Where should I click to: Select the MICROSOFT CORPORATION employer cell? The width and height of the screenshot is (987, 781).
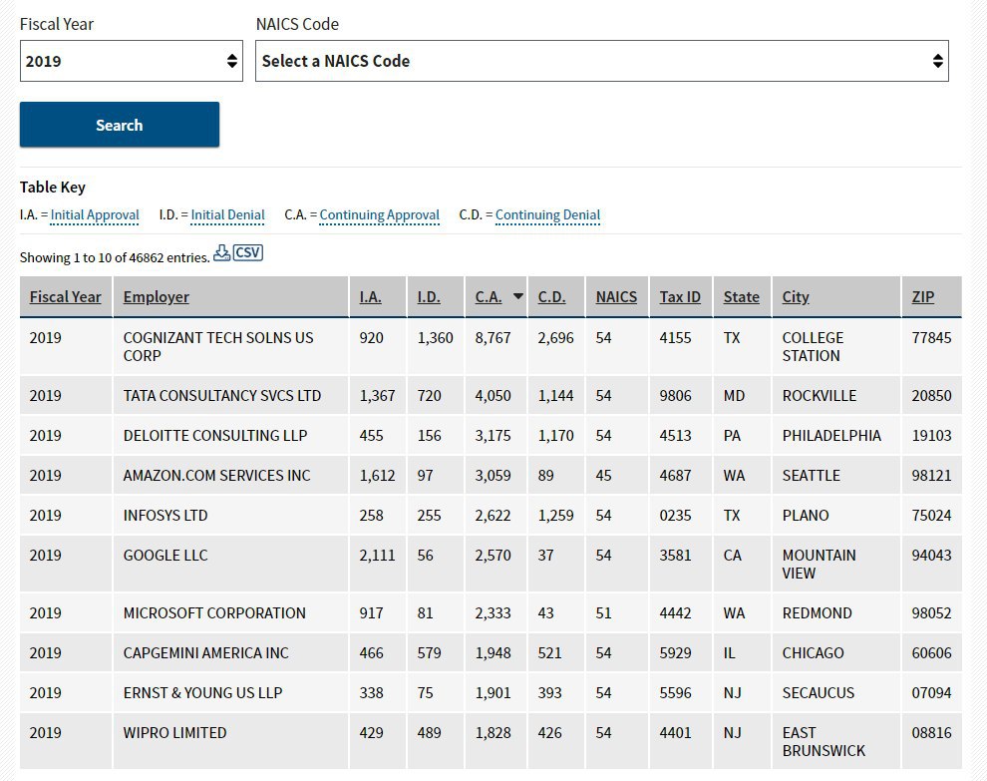(231, 612)
